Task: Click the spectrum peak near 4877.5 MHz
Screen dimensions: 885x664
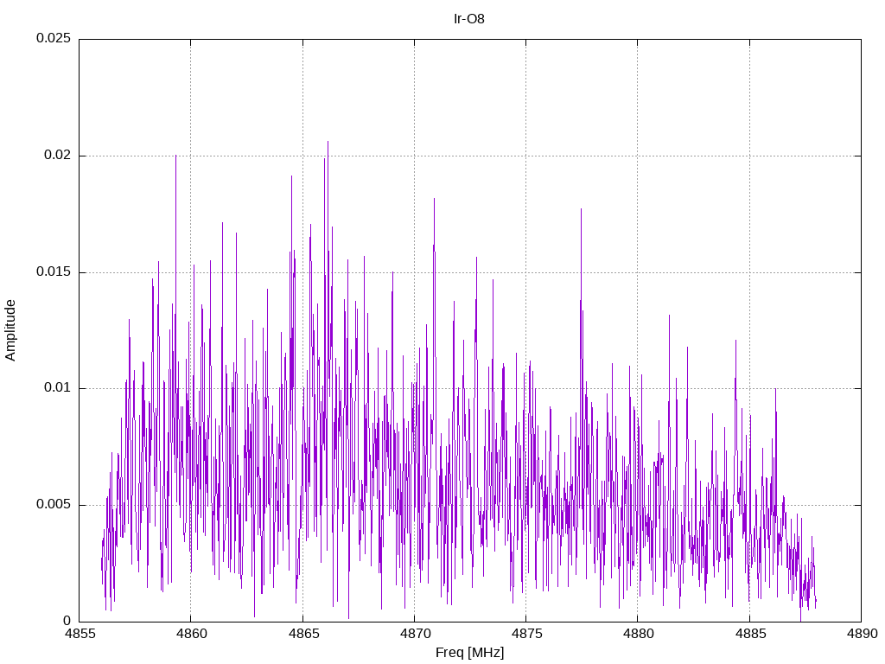Action: tap(581, 210)
